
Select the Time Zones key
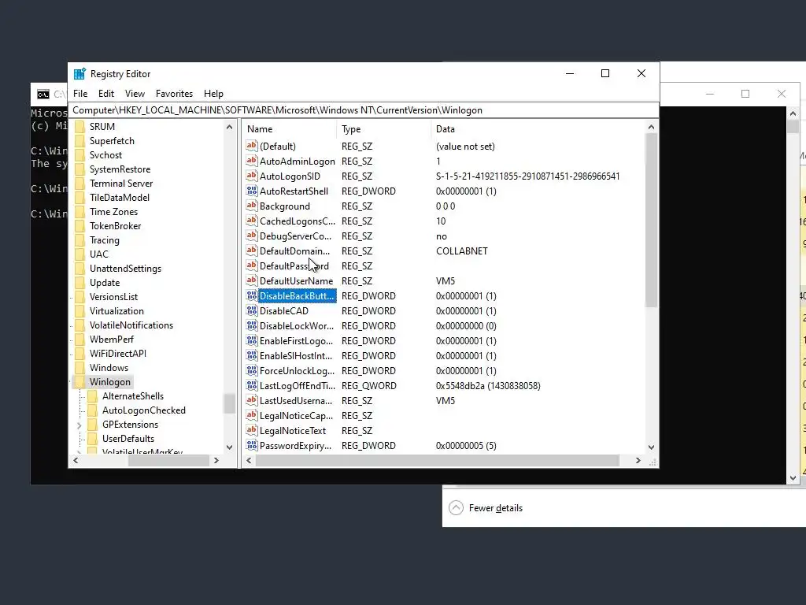pyautogui.click(x=113, y=211)
